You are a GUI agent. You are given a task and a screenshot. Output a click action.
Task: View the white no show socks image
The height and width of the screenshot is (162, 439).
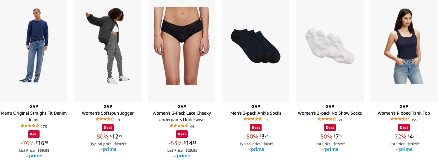click(x=330, y=51)
